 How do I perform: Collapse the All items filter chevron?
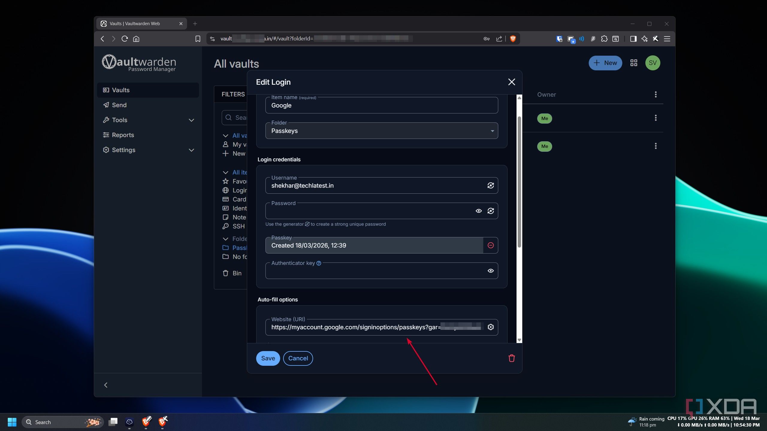225,172
